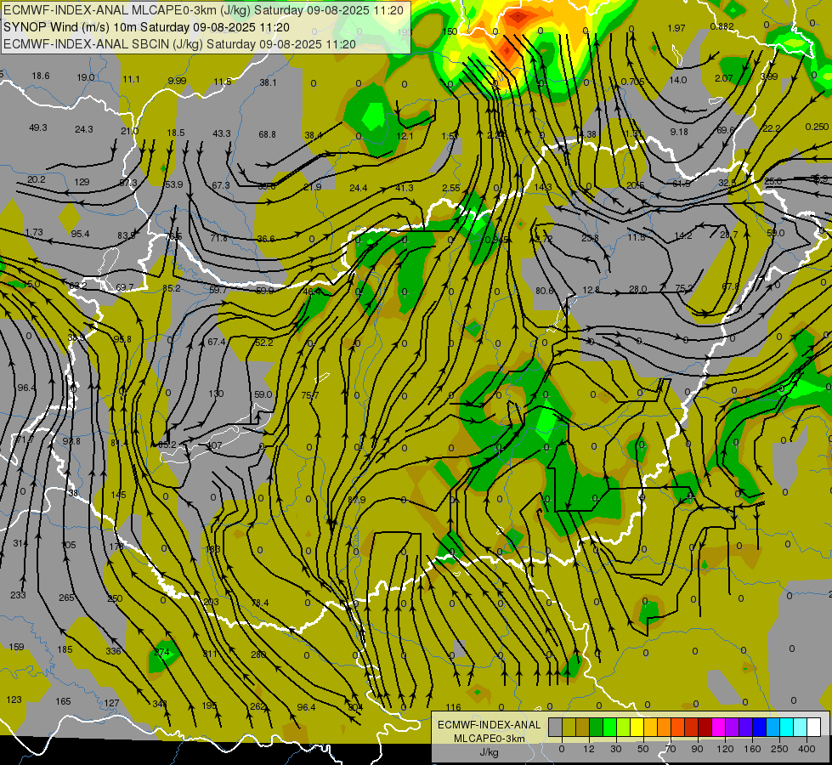
Task: Click the map value 87.9
Action: click(x=357, y=500)
